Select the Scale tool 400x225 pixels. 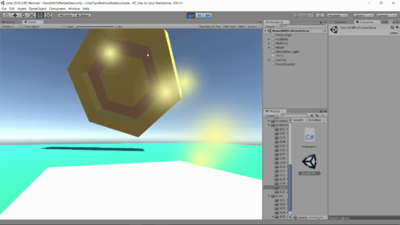pos(32,16)
